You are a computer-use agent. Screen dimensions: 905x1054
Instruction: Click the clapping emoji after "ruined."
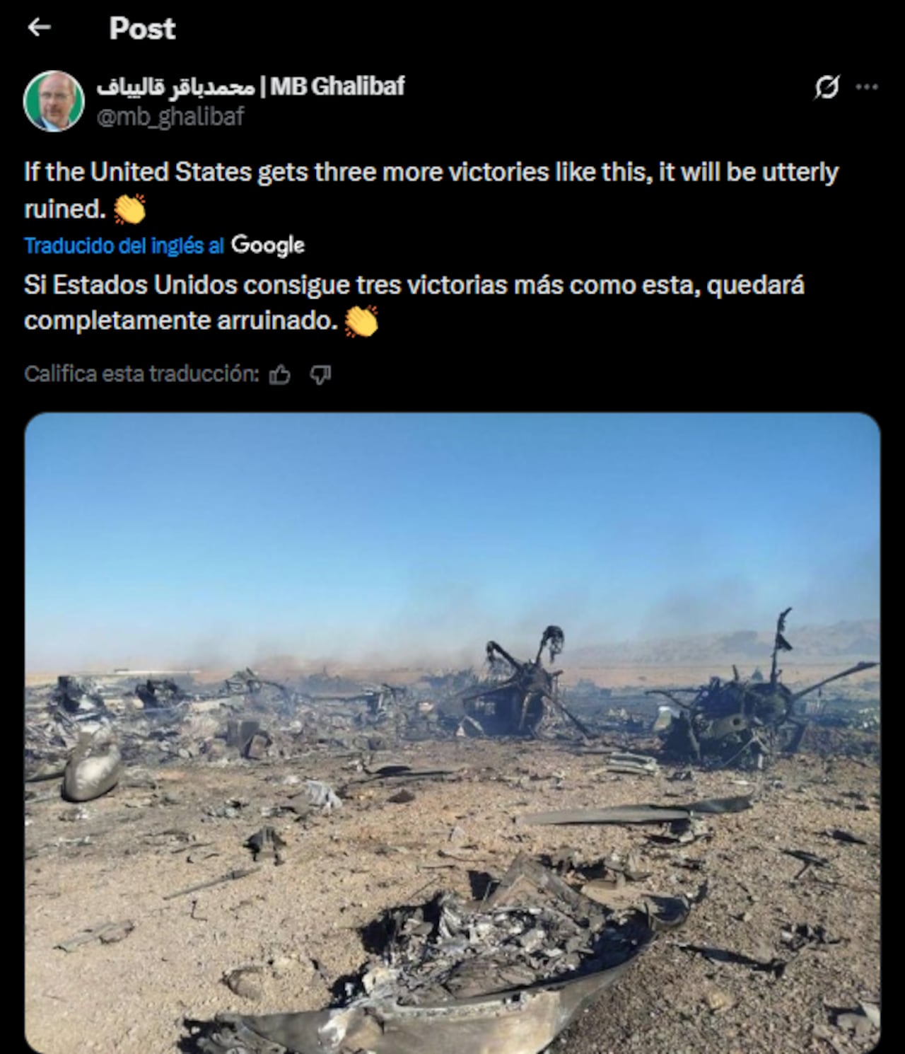click(x=130, y=209)
